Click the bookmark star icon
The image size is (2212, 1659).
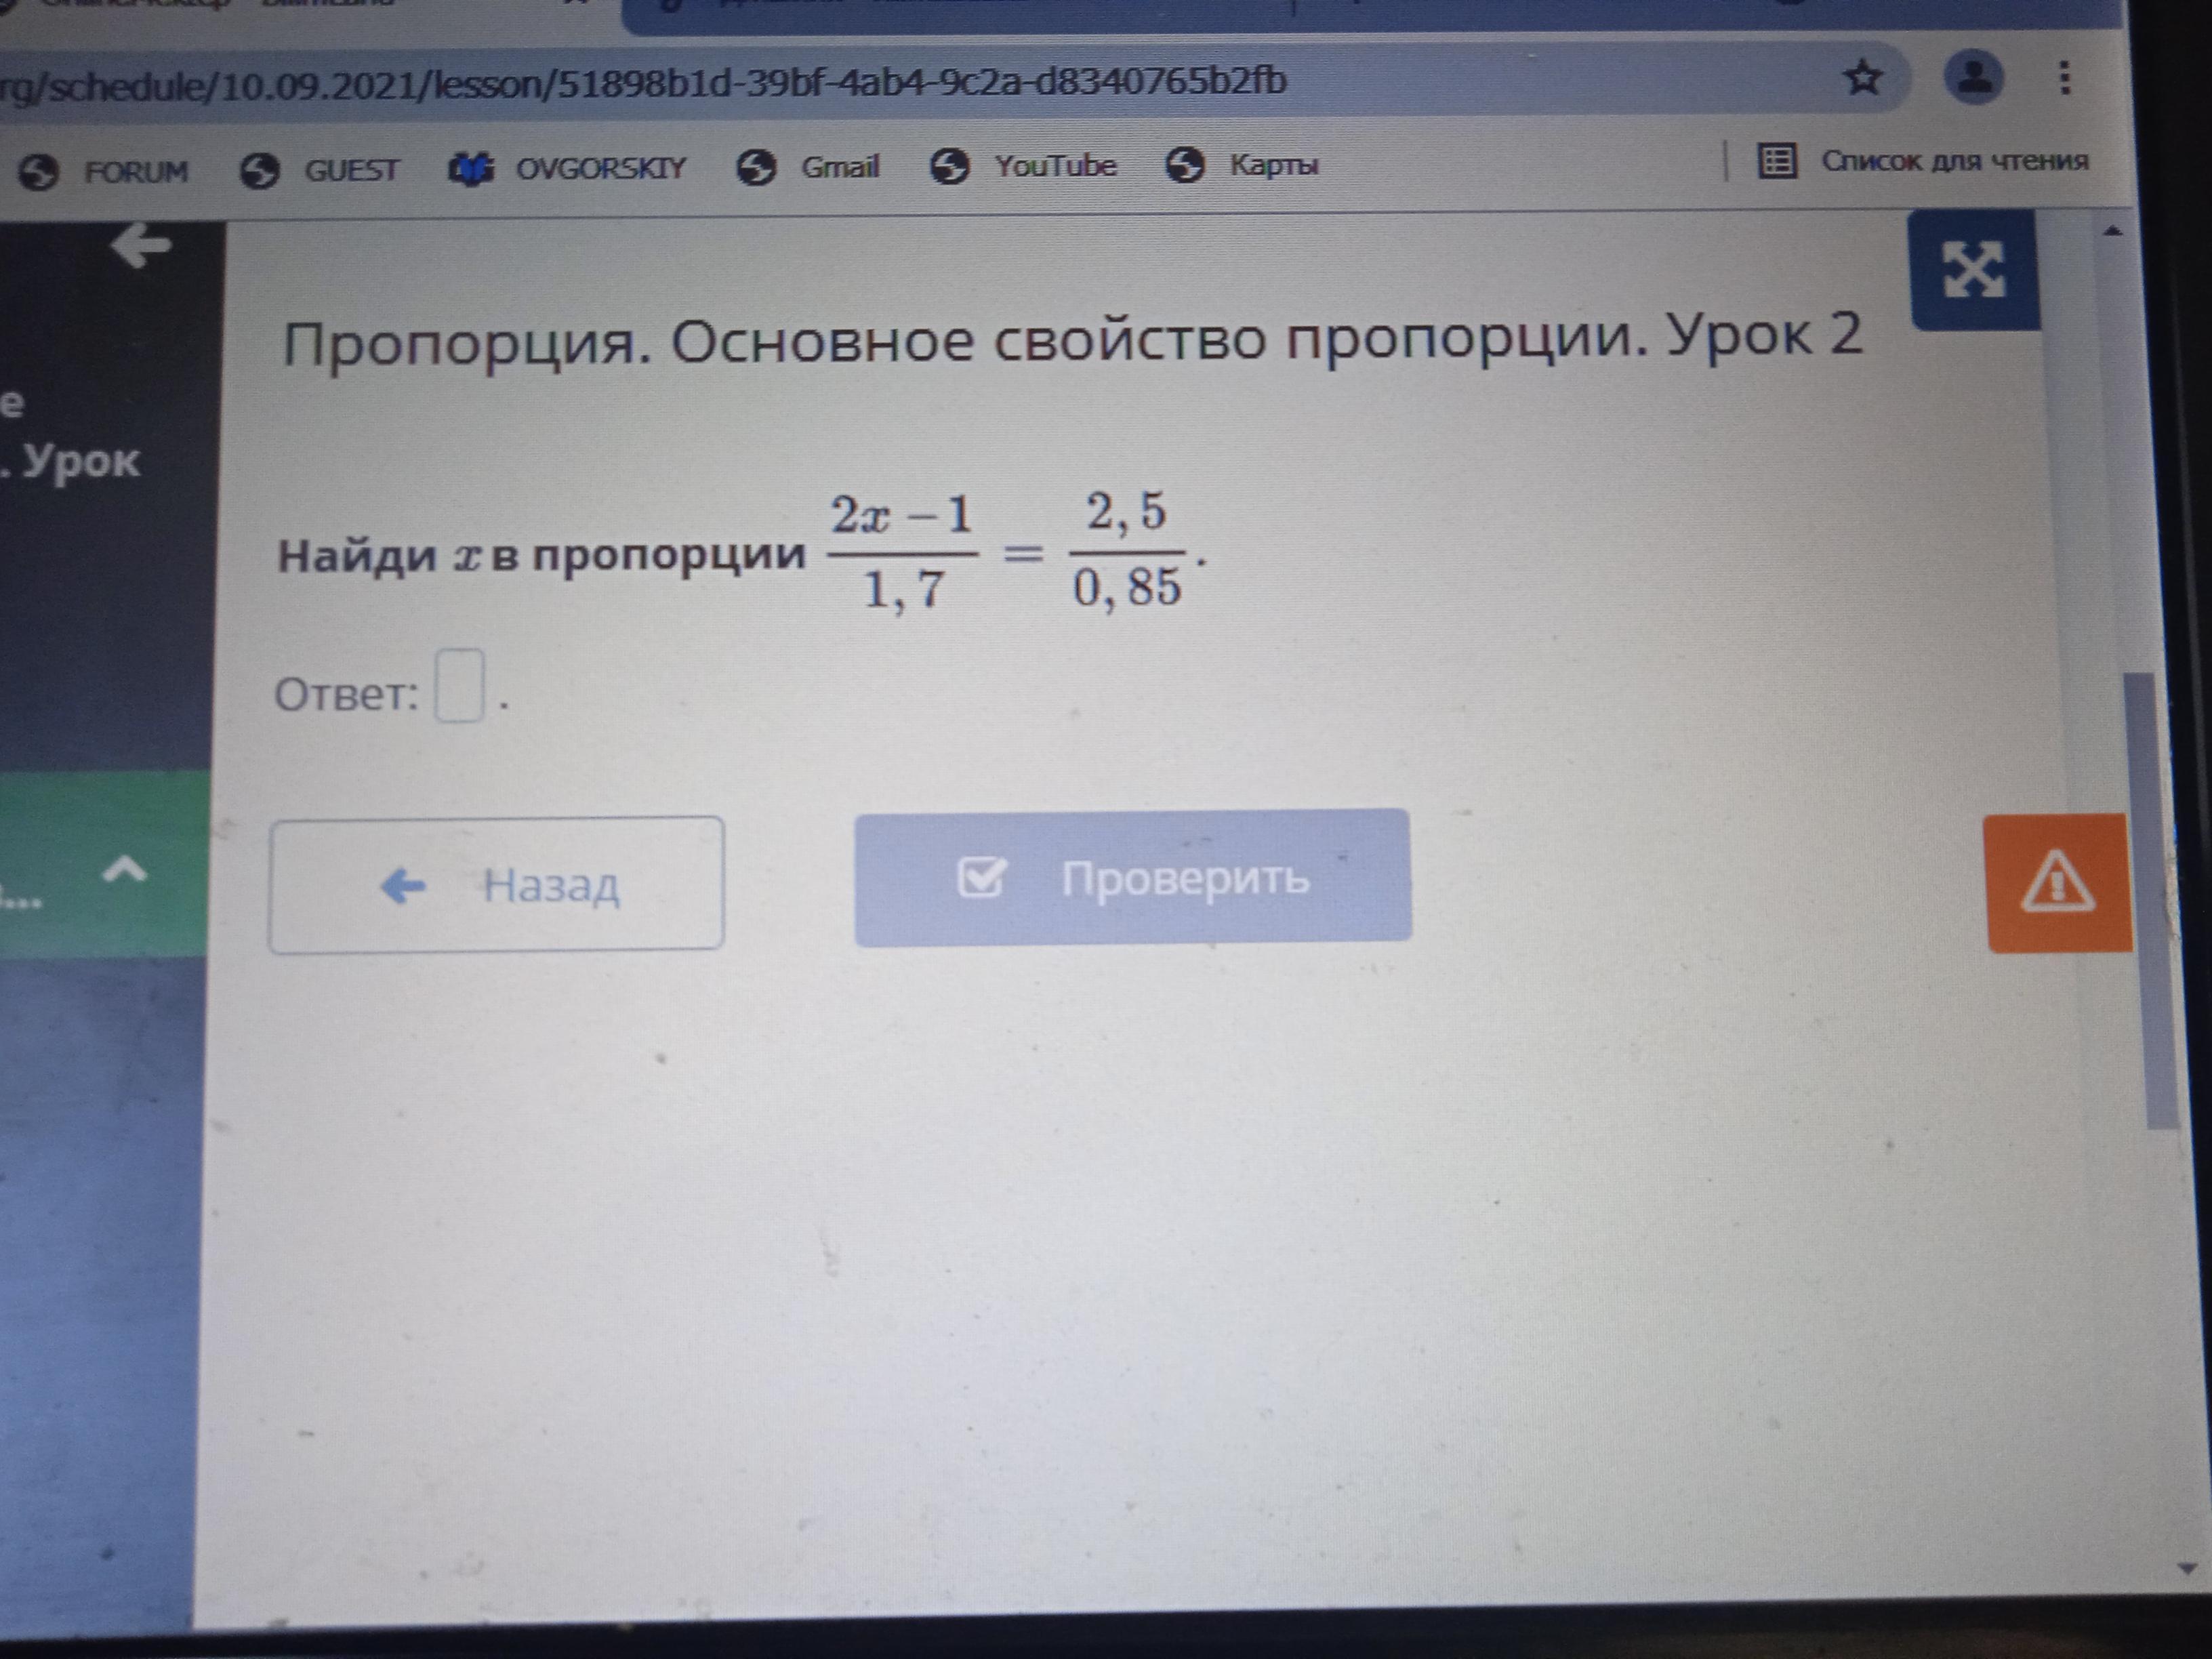[1862, 77]
